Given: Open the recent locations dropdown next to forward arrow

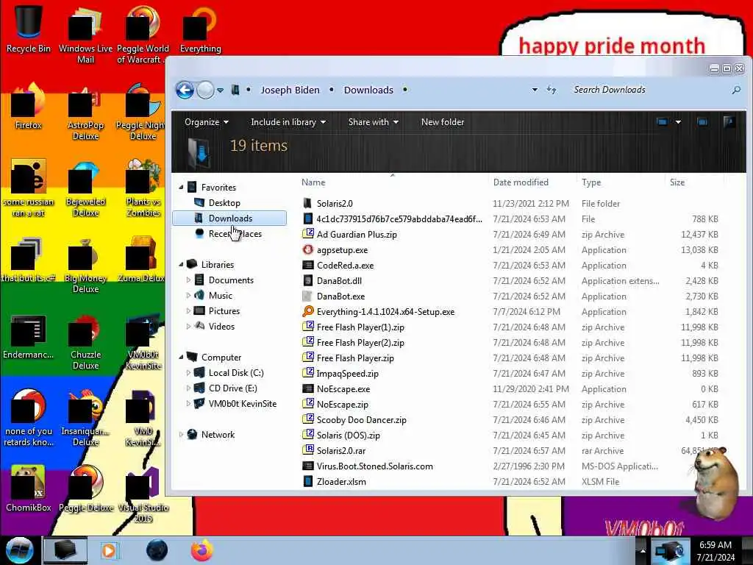Looking at the screenshot, I should tap(220, 90).
